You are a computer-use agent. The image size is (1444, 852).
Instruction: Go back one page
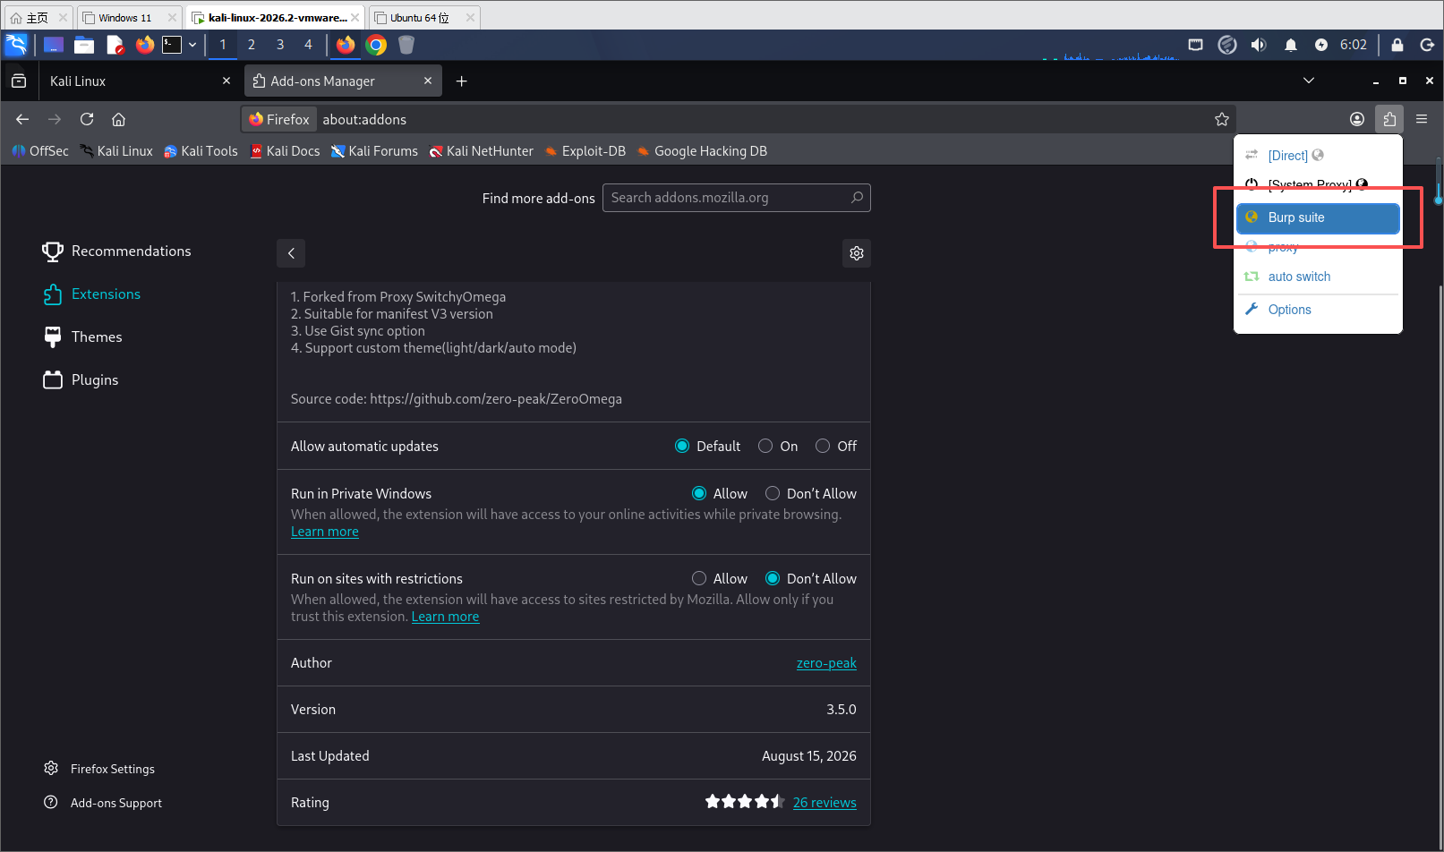click(x=22, y=119)
